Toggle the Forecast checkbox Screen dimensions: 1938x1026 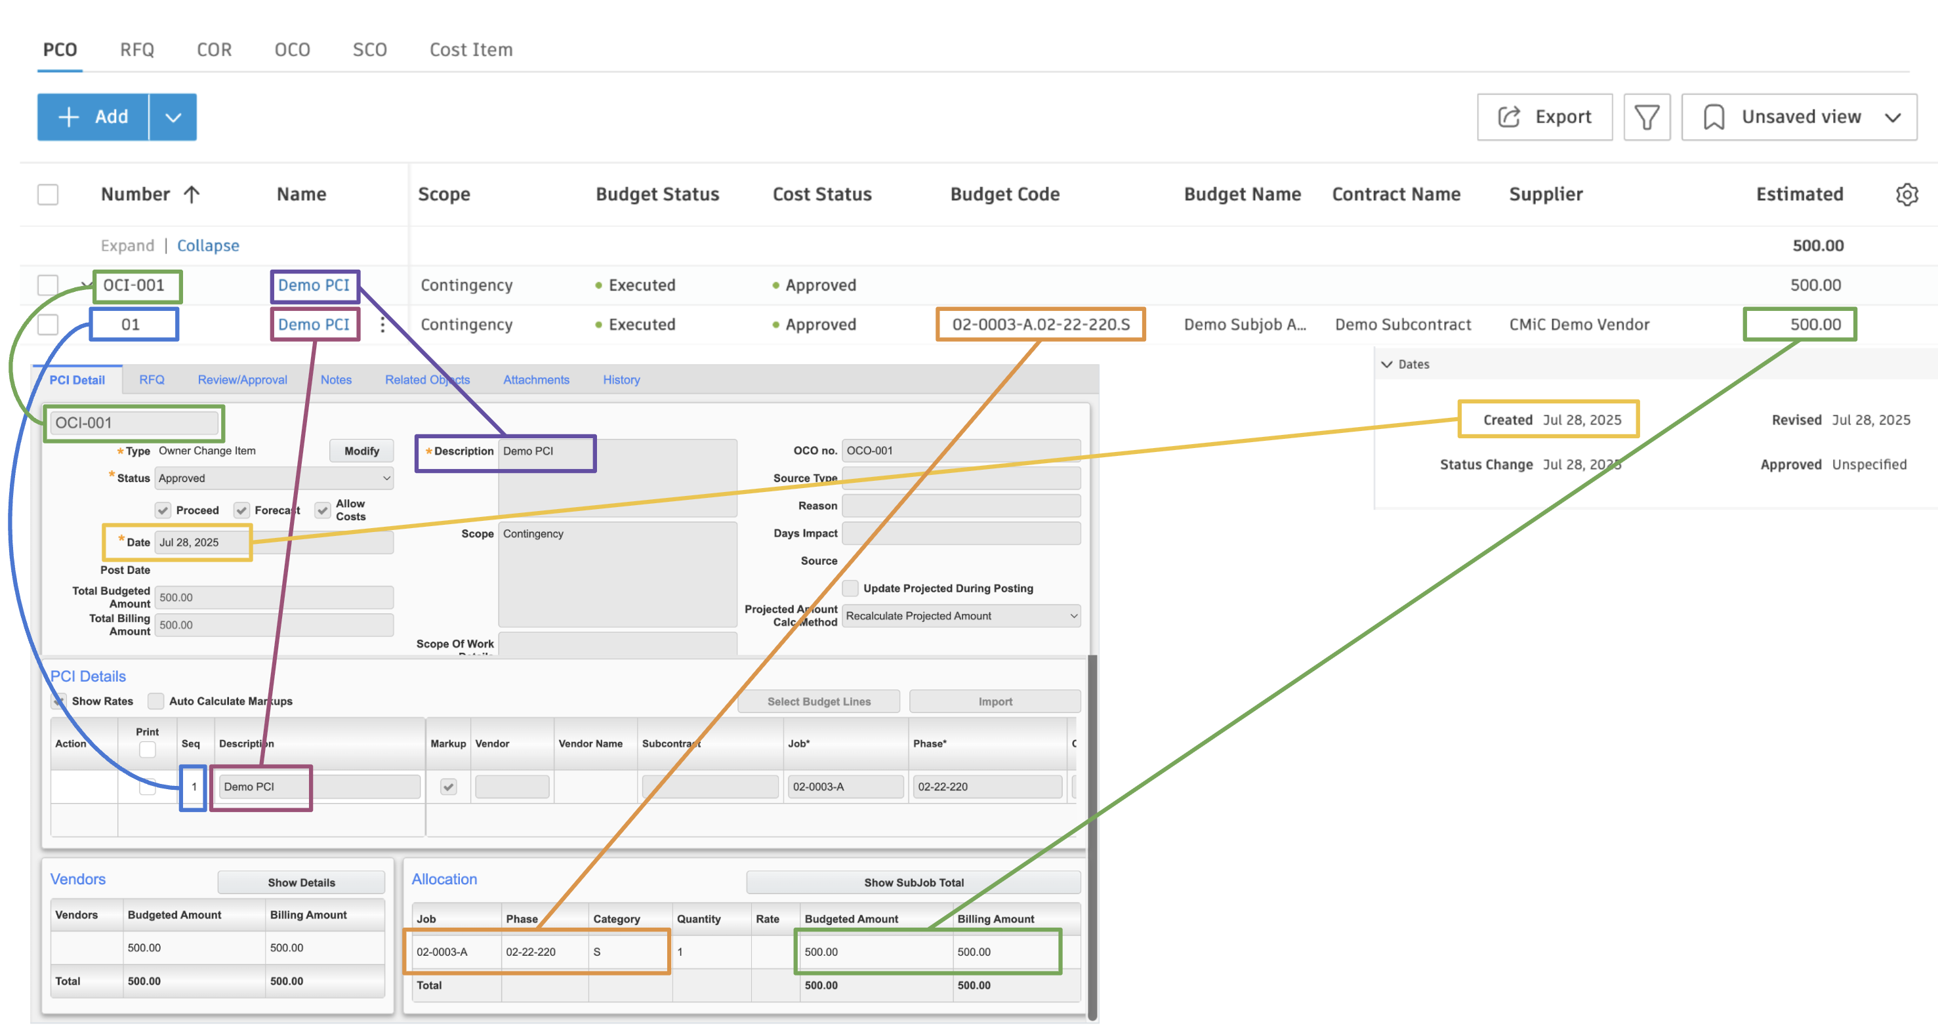pyautogui.click(x=241, y=510)
